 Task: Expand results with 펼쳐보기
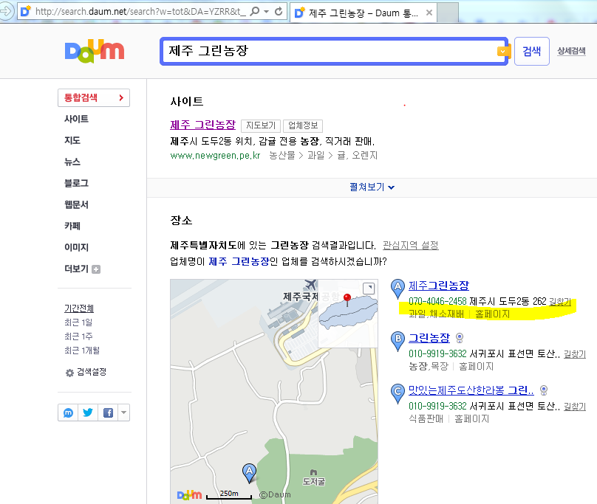pos(372,187)
